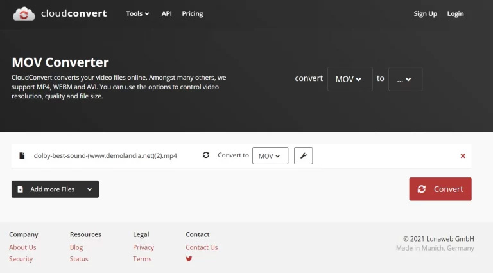Click the file icon next to the mp4 filename
Screen dimensions: 493x273
(22, 156)
